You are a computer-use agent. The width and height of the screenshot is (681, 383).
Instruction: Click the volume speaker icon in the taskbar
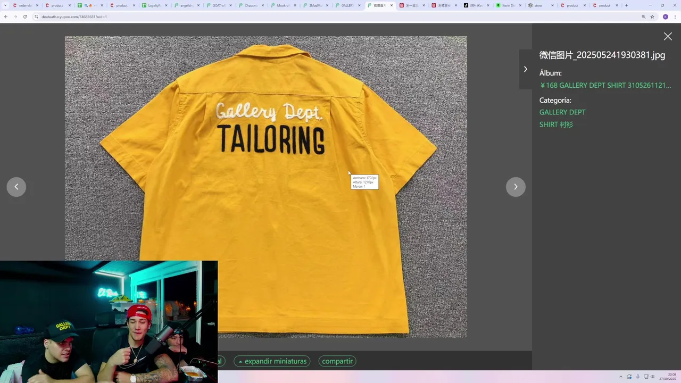click(x=653, y=377)
